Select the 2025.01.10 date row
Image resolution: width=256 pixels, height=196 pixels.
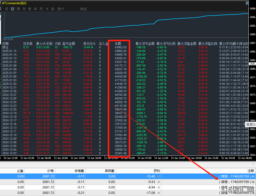pos(9,62)
